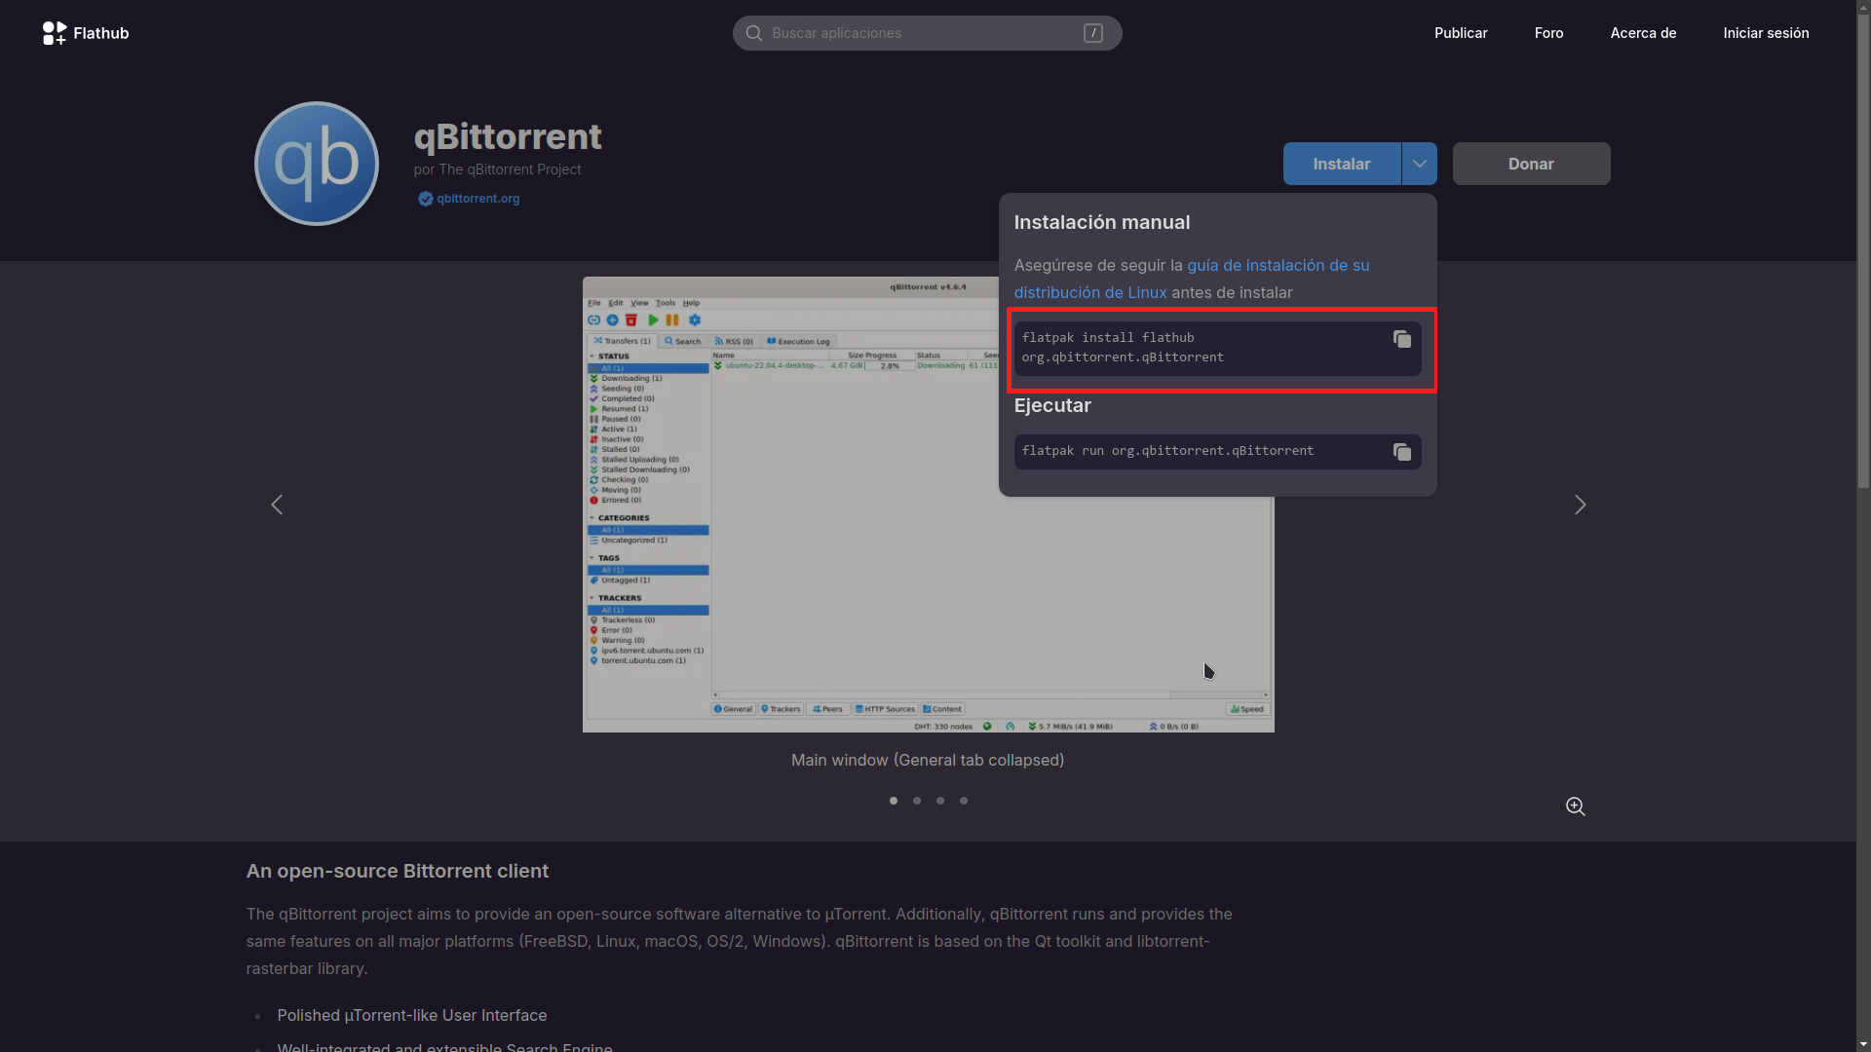Click the slash shortcut badge in search
Viewport: 1871px width, 1052px height.
click(x=1092, y=33)
